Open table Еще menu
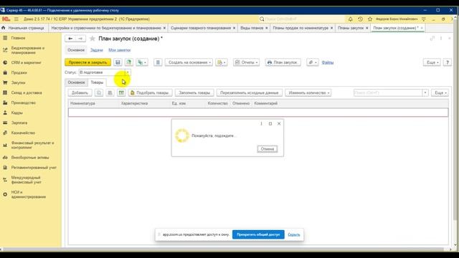This screenshot has height=258, width=459. click(440, 92)
